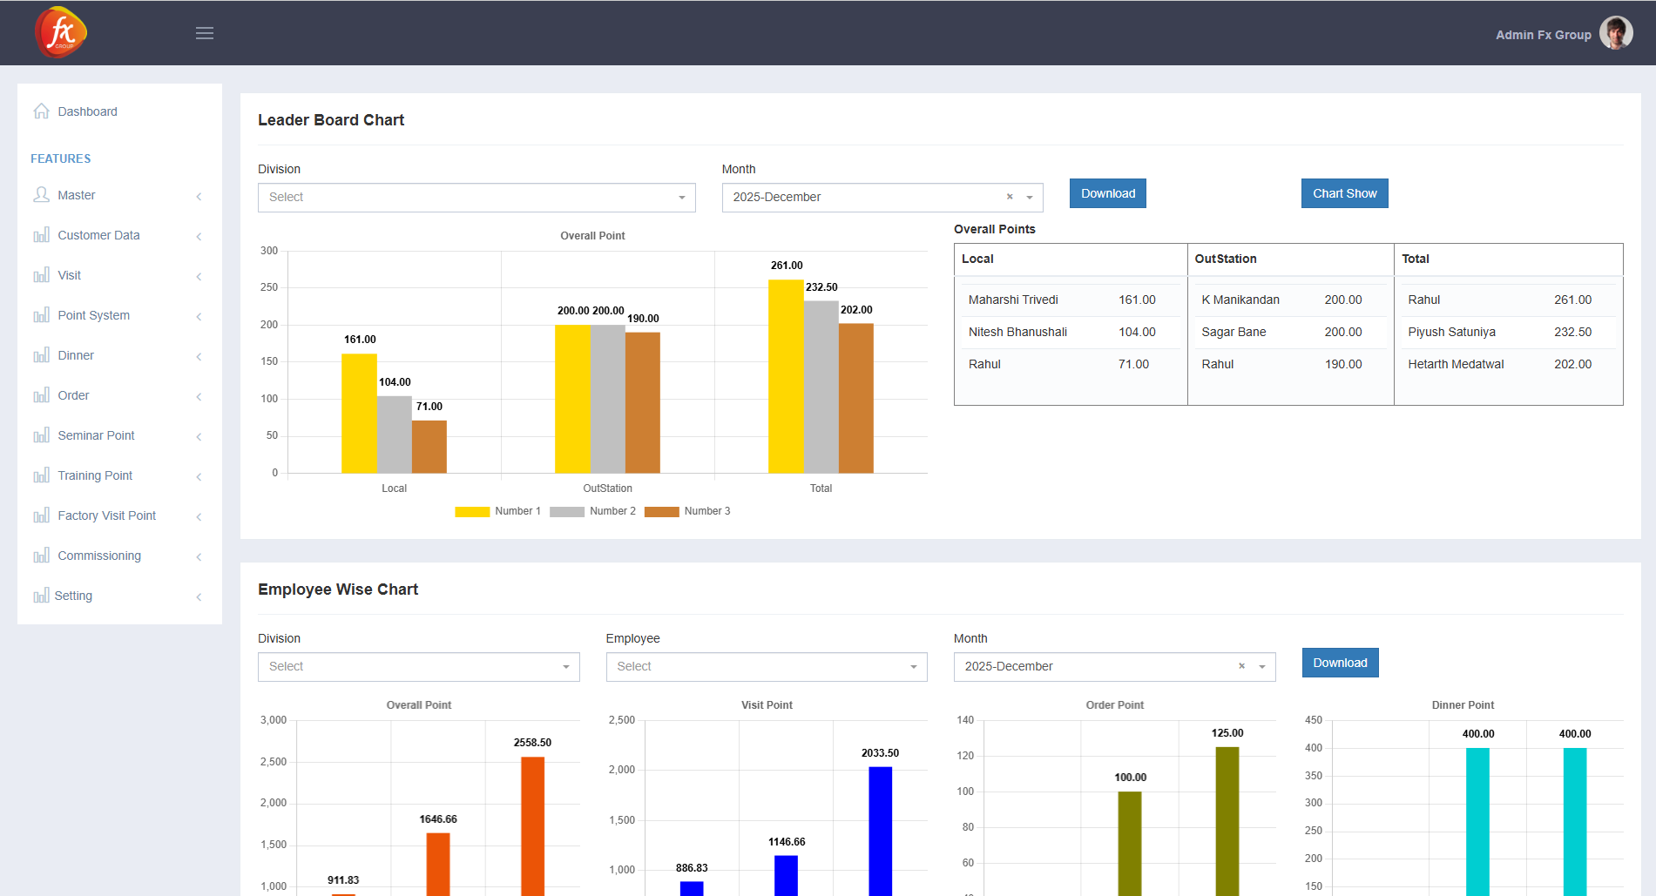Viewport: 1656px width, 896px height.
Task: Open Leader Board Division dropdown
Action: [476, 198]
